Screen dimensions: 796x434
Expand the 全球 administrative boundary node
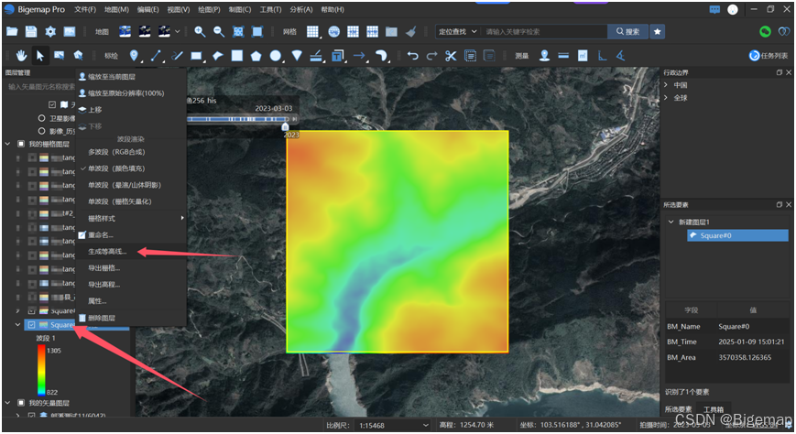666,97
